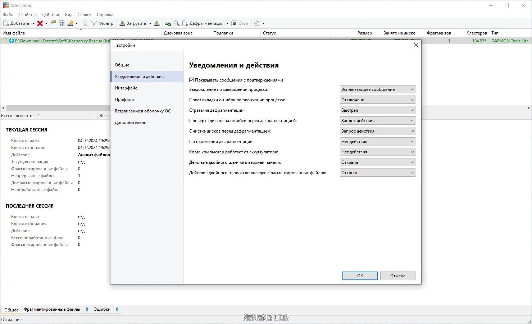The width and height of the screenshot is (532, 324).
Task: Click the Ожидание status bar text
Action: click(x=12, y=320)
